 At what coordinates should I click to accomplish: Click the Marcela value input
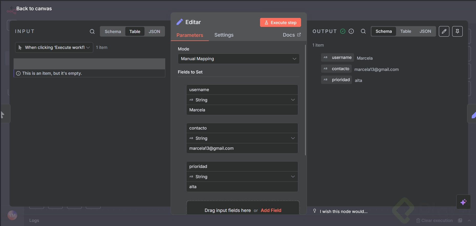[x=242, y=110]
